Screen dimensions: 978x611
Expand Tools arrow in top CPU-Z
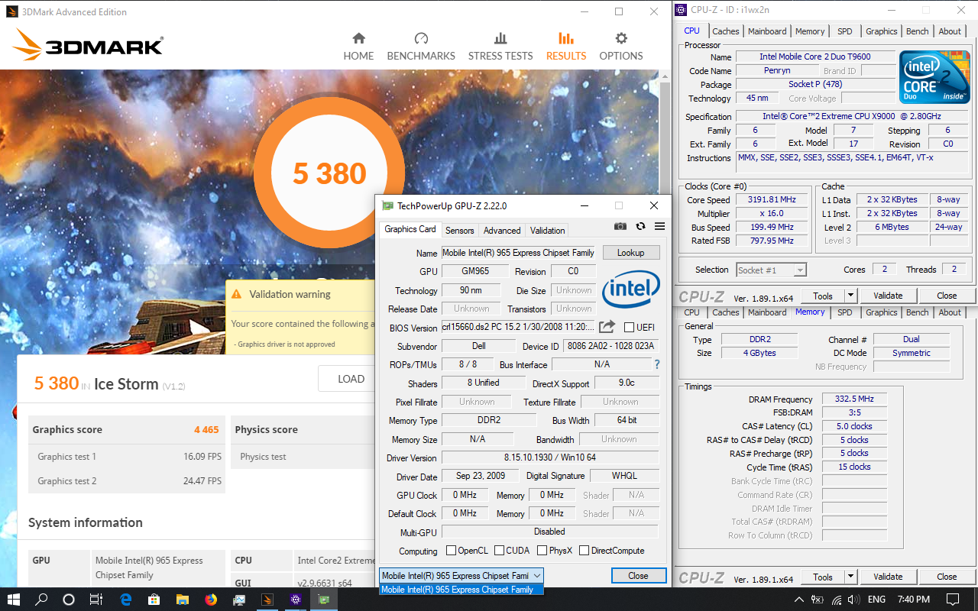pyautogui.click(x=850, y=296)
